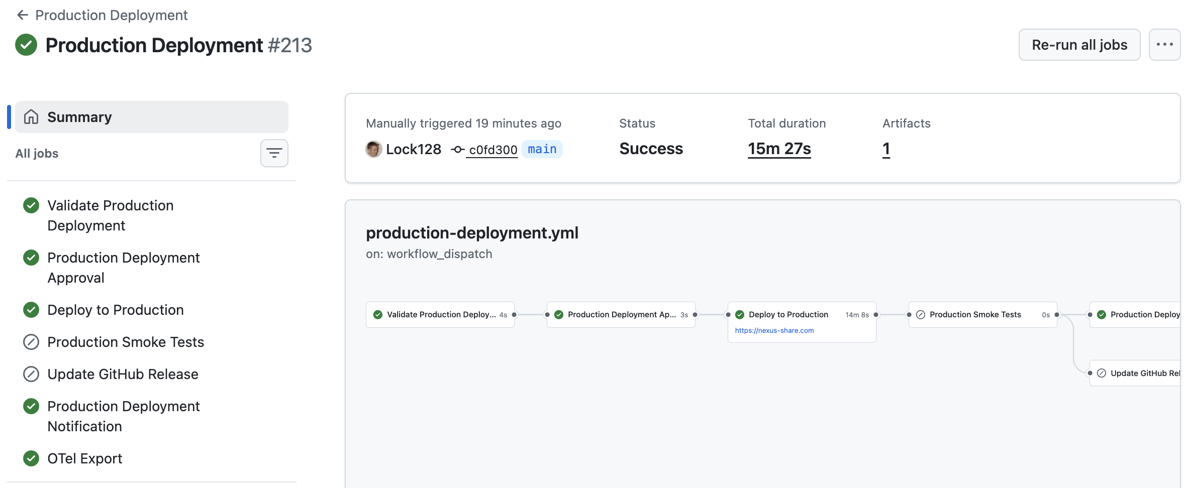
Task: Click Lock128 user avatar
Action: (373, 149)
